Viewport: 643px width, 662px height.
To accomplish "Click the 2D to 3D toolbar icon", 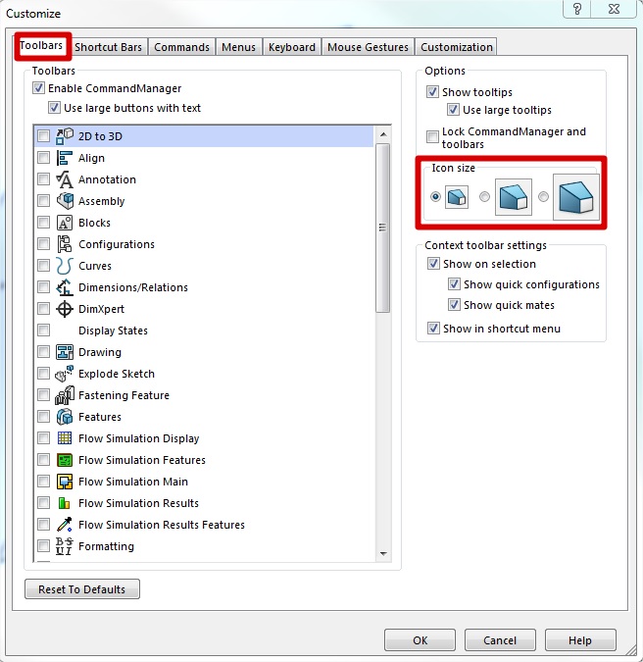I will point(65,136).
